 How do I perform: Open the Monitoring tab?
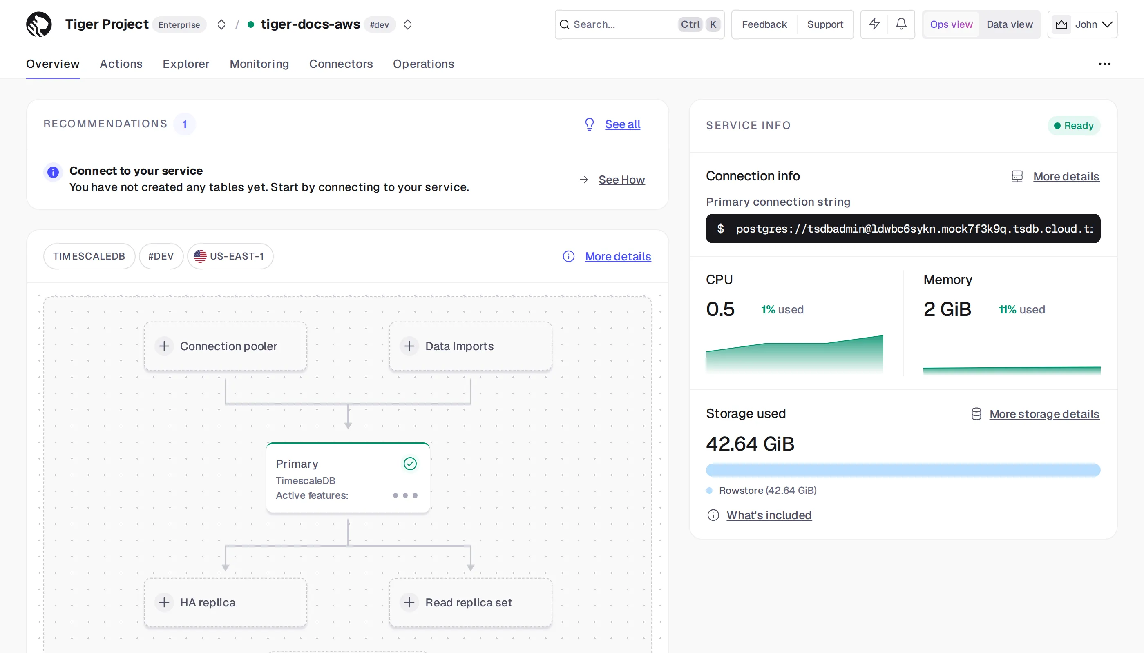coord(259,64)
